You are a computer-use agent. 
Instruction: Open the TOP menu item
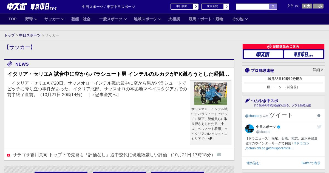(x=13, y=19)
